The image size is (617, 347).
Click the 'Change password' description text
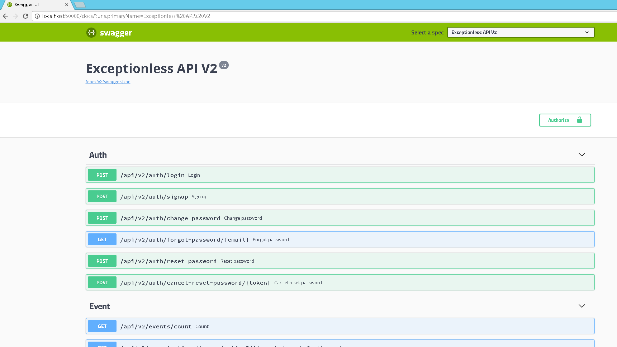[243, 218]
